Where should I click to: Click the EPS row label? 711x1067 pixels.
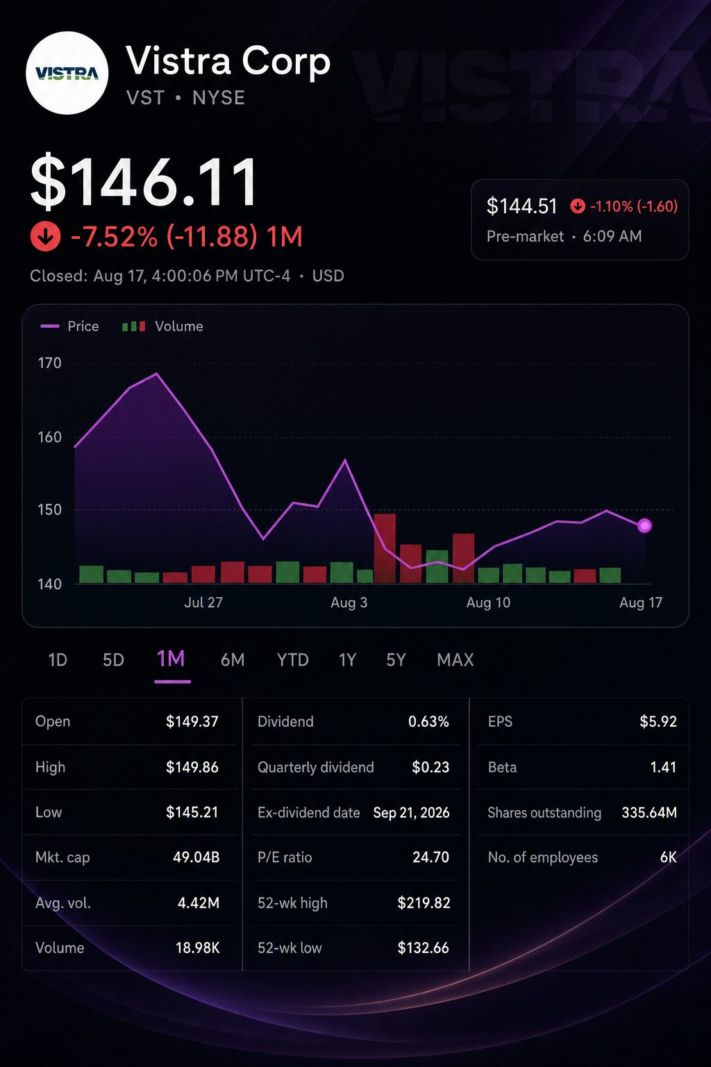(500, 722)
